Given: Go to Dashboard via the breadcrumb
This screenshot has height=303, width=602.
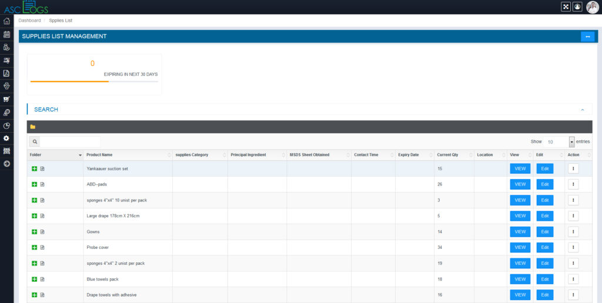Looking at the screenshot, I should (29, 21).
